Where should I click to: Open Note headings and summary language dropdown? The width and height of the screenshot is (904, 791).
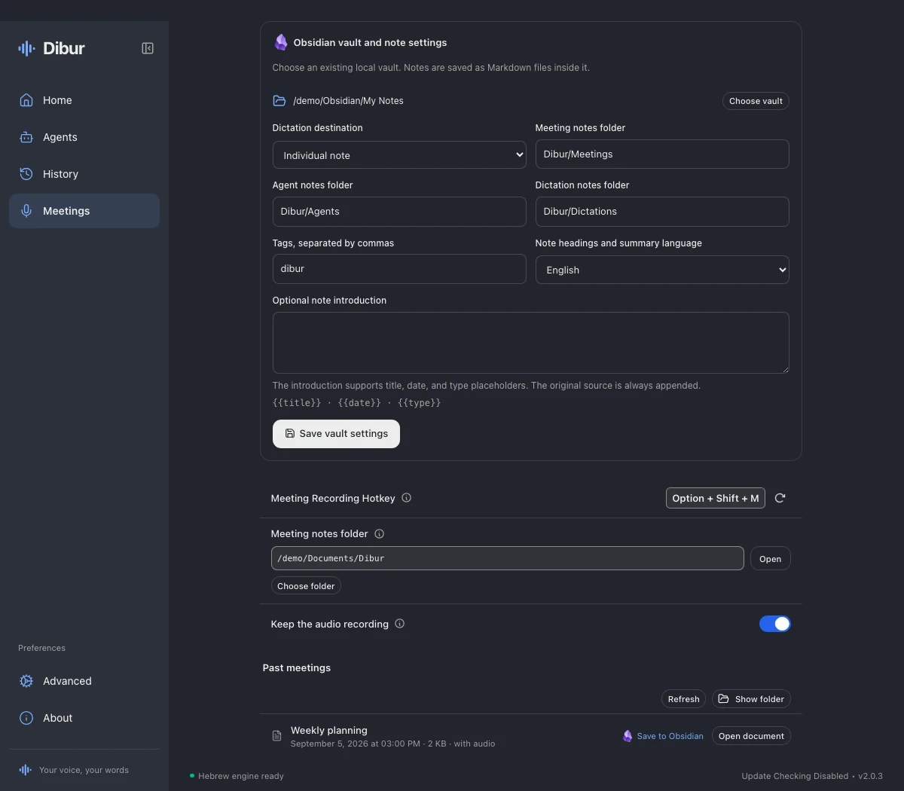click(x=662, y=270)
